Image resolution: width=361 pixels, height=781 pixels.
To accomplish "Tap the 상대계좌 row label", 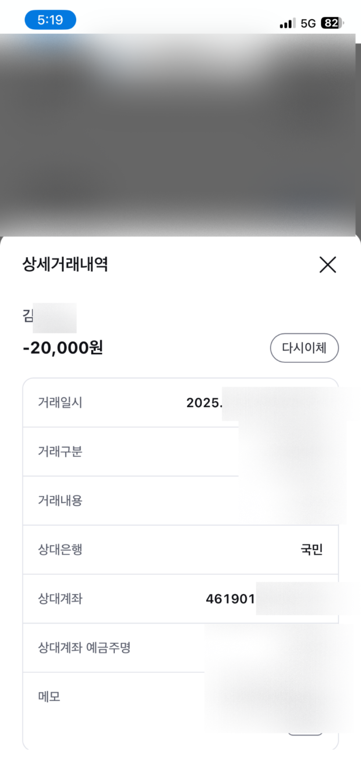I will click(x=60, y=598).
